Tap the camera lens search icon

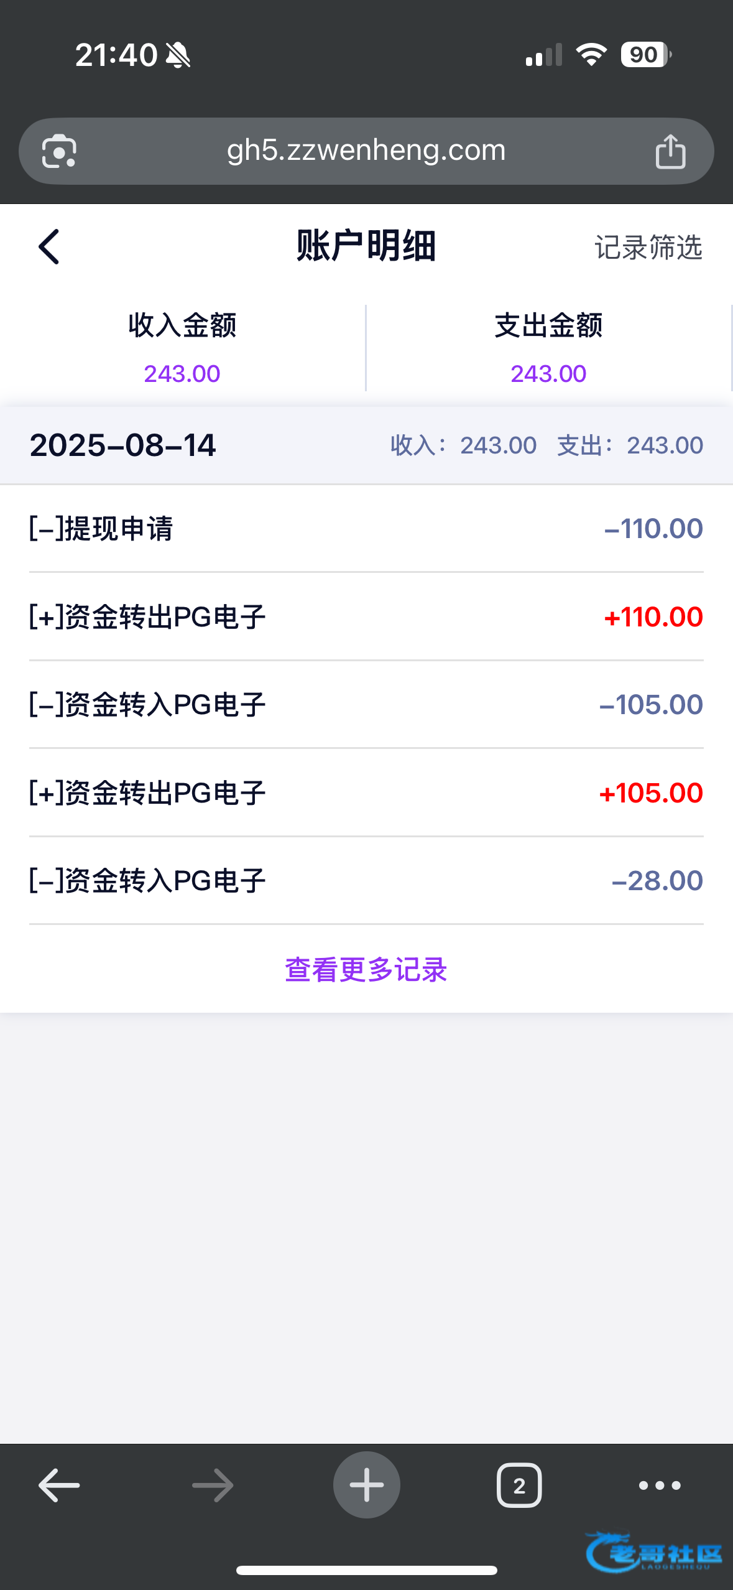(59, 151)
